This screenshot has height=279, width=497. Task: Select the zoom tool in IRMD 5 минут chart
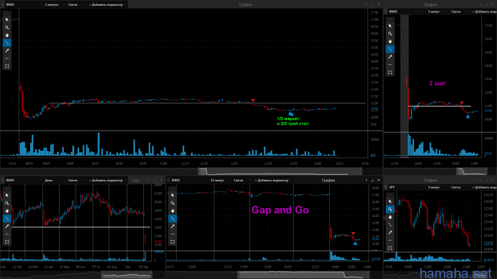(x=390, y=34)
